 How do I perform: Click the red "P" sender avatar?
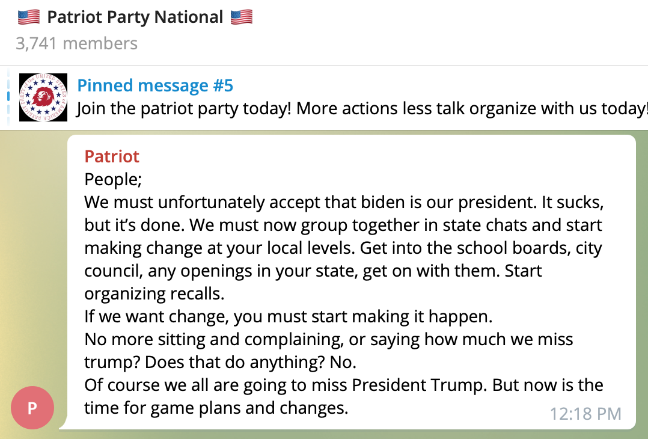(32, 408)
